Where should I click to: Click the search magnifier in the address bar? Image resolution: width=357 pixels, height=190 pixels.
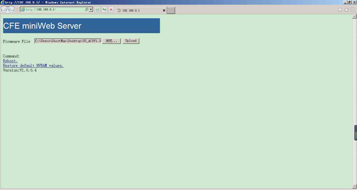[x=87, y=9]
